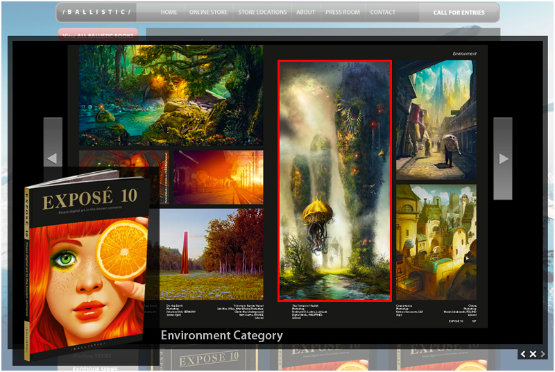Open STORE LOCATIONS in the nav bar
Screen dimensions: 555x372
click(x=262, y=12)
